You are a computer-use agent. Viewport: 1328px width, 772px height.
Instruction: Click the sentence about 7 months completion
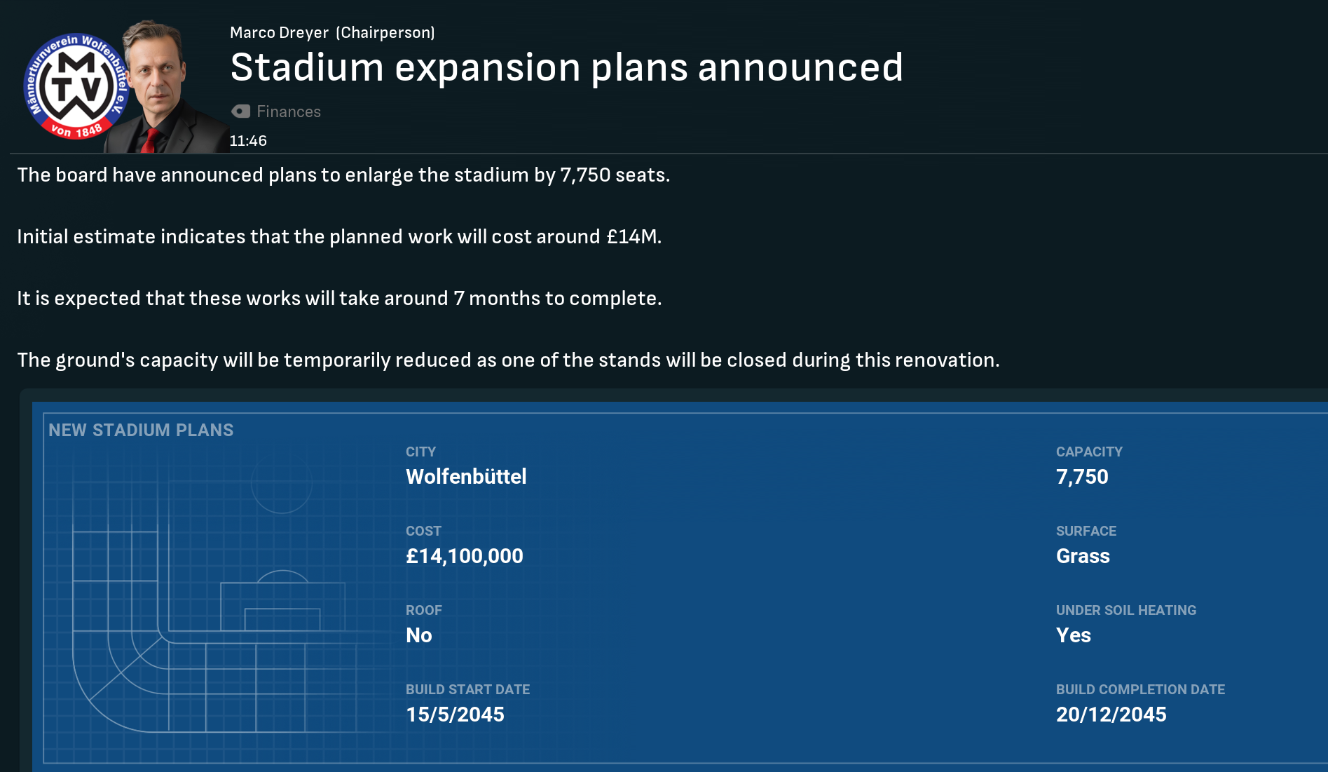click(x=339, y=299)
